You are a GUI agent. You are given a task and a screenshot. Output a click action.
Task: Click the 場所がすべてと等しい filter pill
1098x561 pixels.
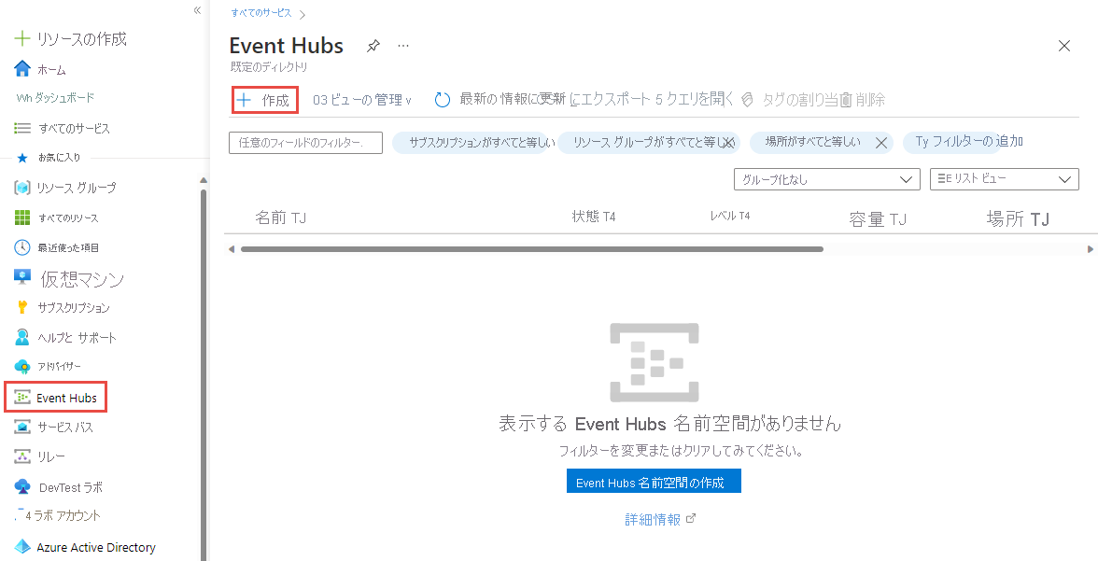[821, 143]
